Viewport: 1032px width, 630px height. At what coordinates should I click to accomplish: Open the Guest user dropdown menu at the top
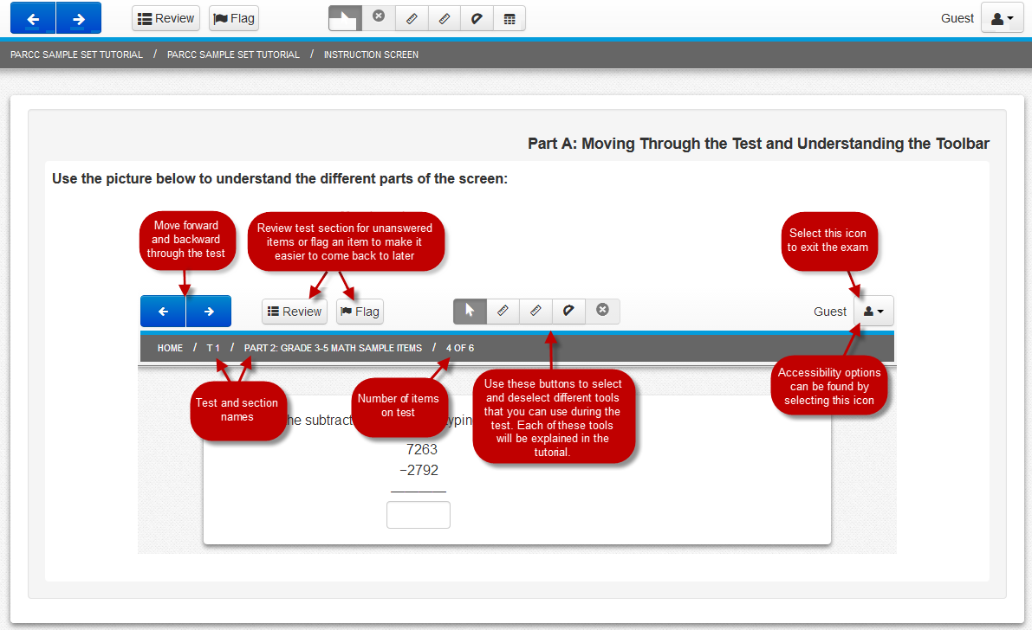tap(1002, 18)
